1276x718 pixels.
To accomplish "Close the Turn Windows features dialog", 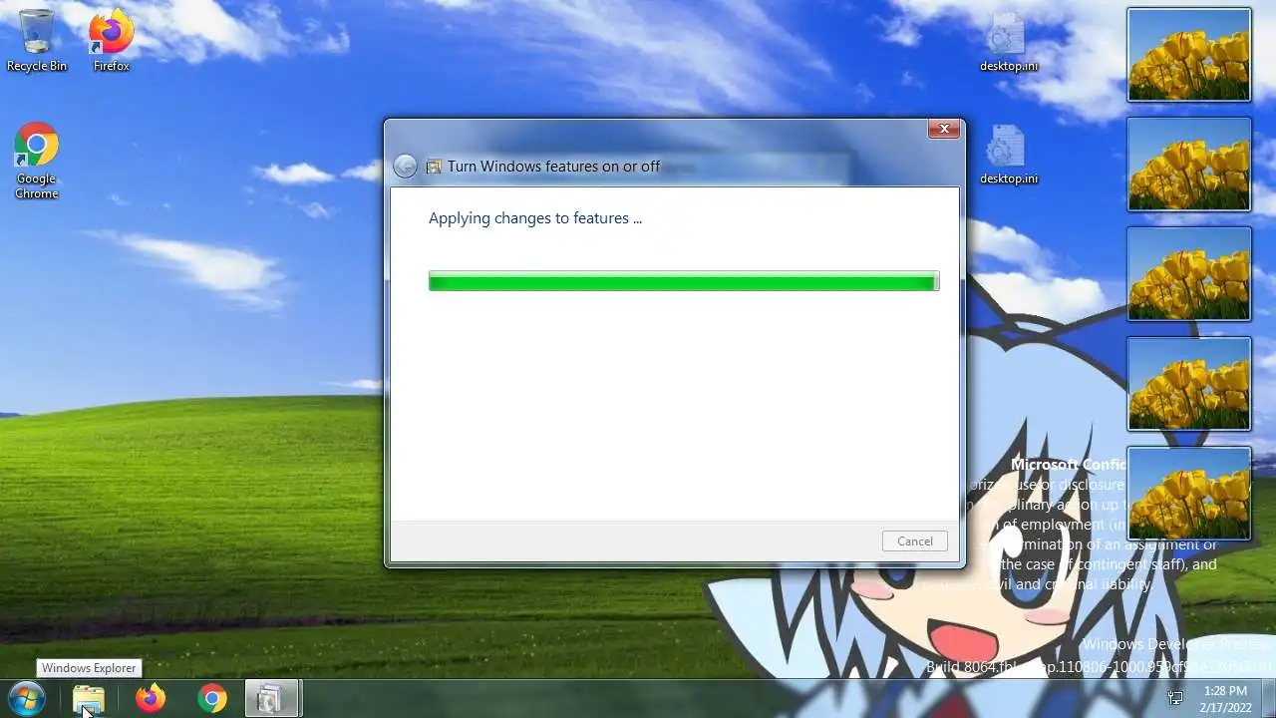I will (x=944, y=129).
